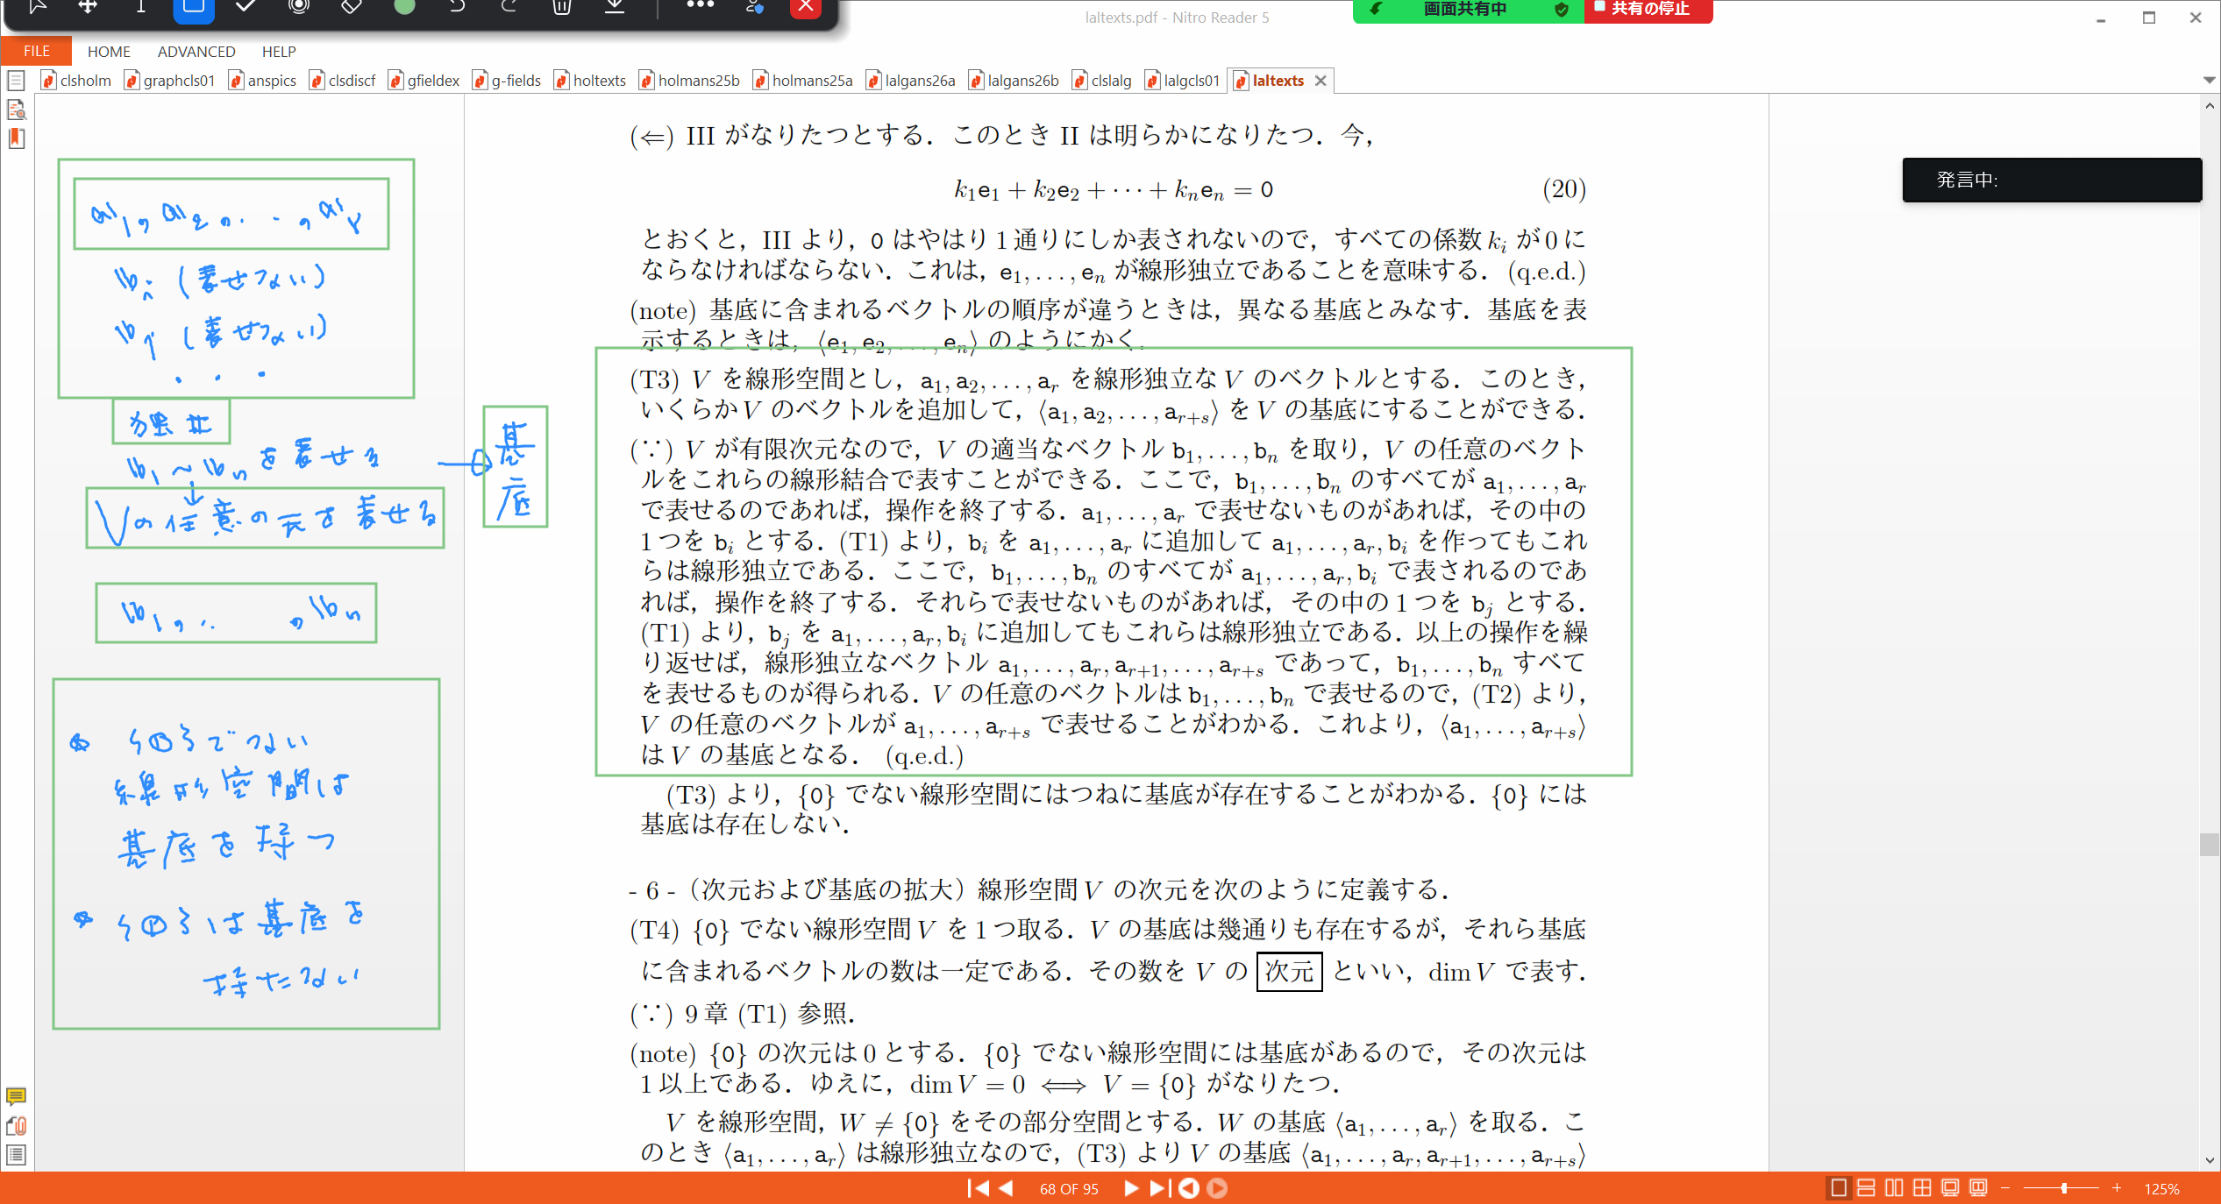Undo the last annotation
Screen dimensions: 2221x1204
(x=457, y=7)
